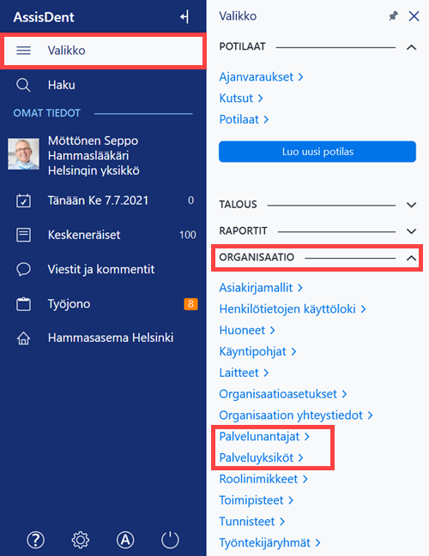Screen dimensions: 429x556
Task: Click Luo uusi potilas button
Action: coord(317,152)
